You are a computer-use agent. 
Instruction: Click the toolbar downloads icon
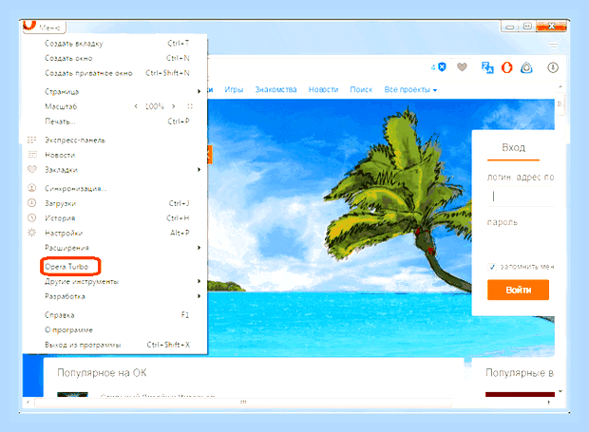553,67
